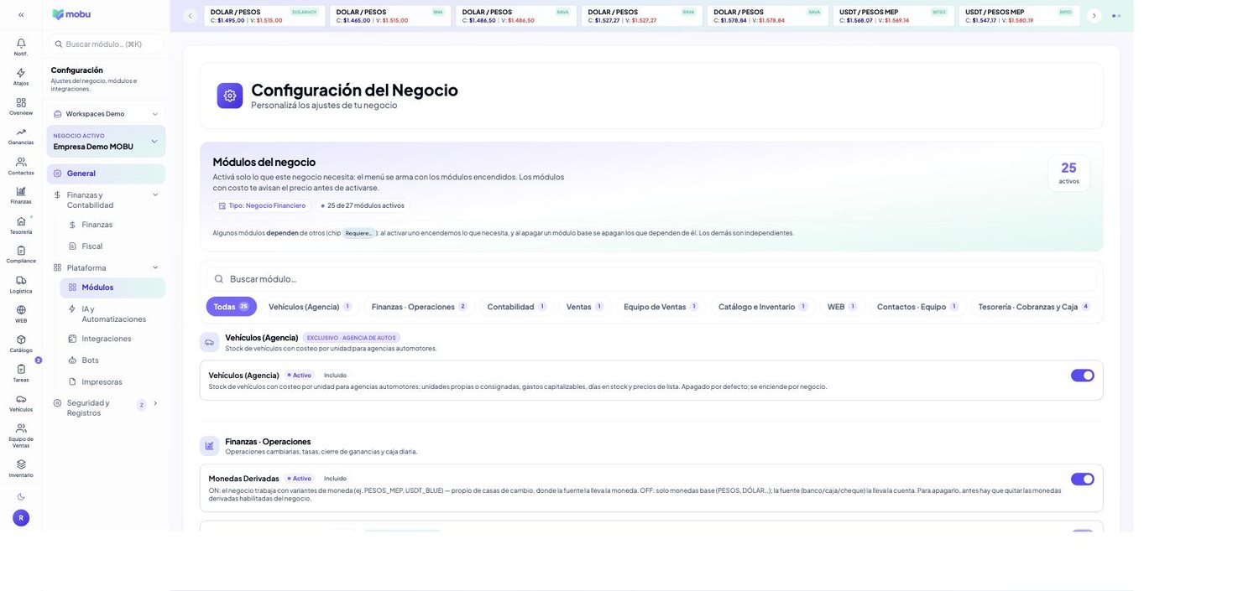Toggle dark mode moon icon
1259x591 pixels.
pyautogui.click(x=21, y=497)
